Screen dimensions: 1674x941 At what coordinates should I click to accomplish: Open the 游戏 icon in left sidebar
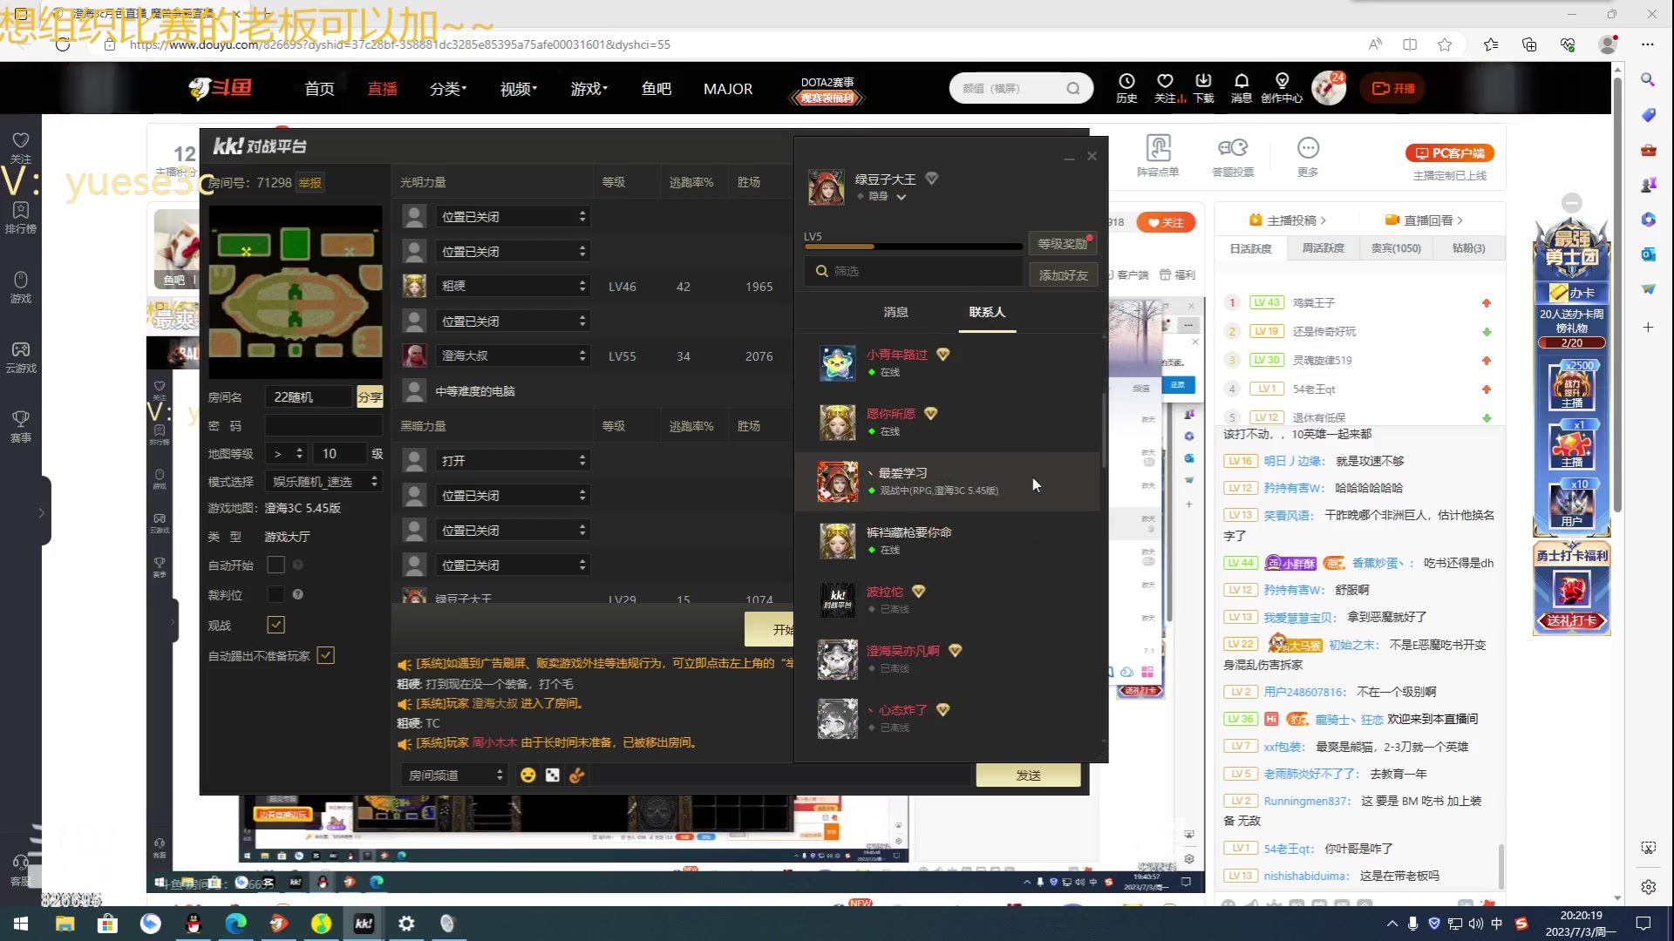21,287
